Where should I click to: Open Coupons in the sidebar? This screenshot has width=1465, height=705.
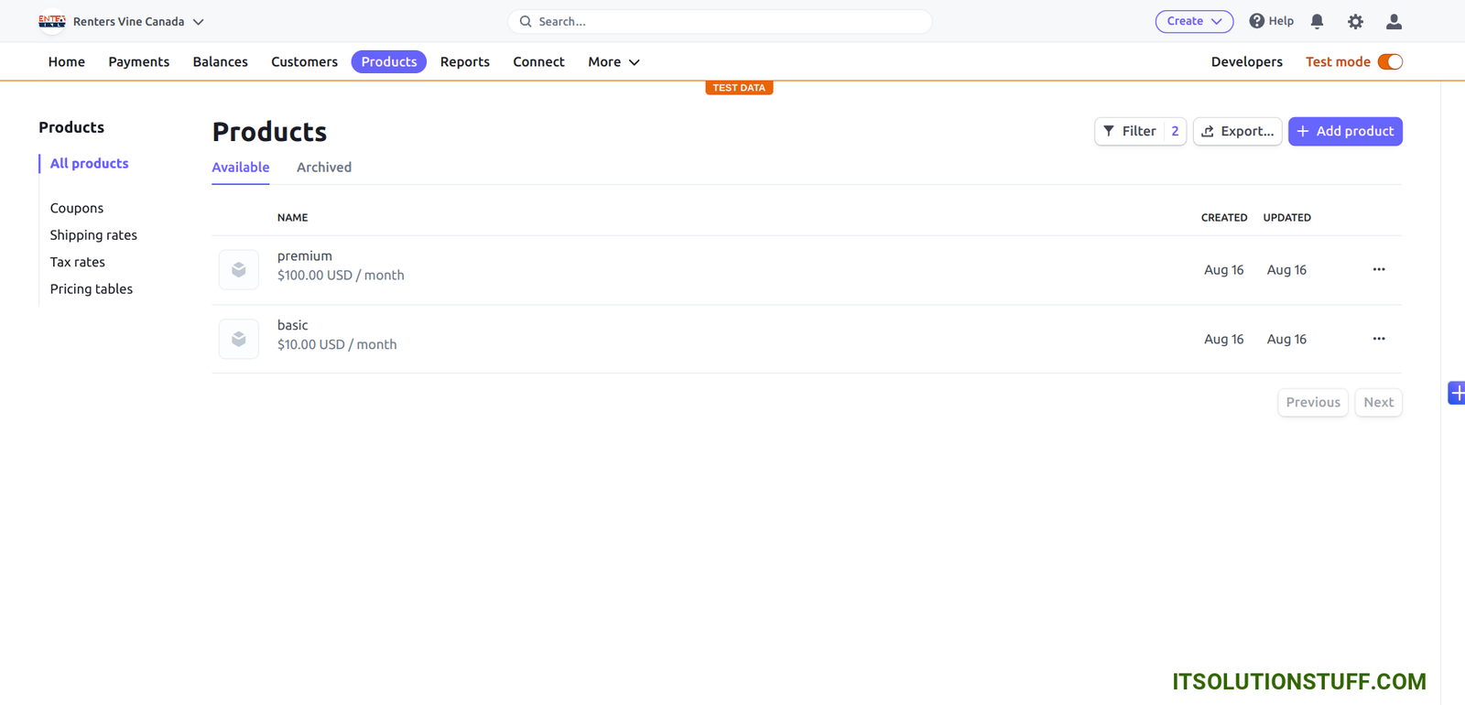pyautogui.click(x=77, y=209)
